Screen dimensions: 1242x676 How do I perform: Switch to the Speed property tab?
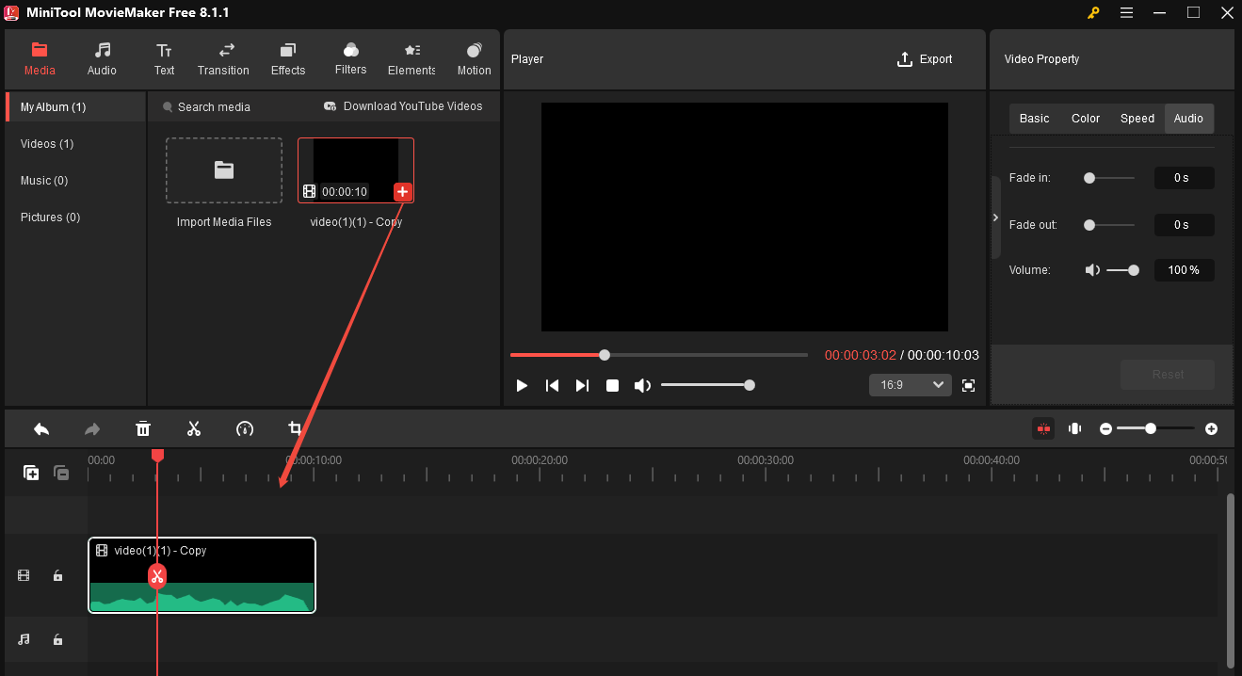pos(1137,119)
